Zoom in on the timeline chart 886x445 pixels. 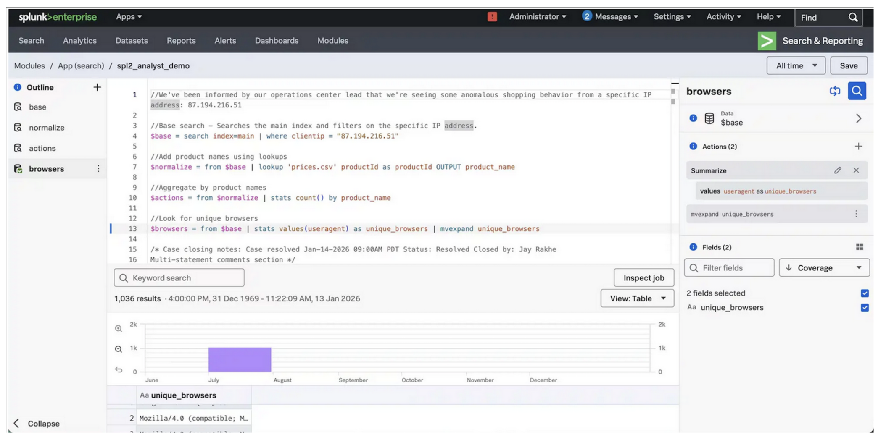click(119, 328)
